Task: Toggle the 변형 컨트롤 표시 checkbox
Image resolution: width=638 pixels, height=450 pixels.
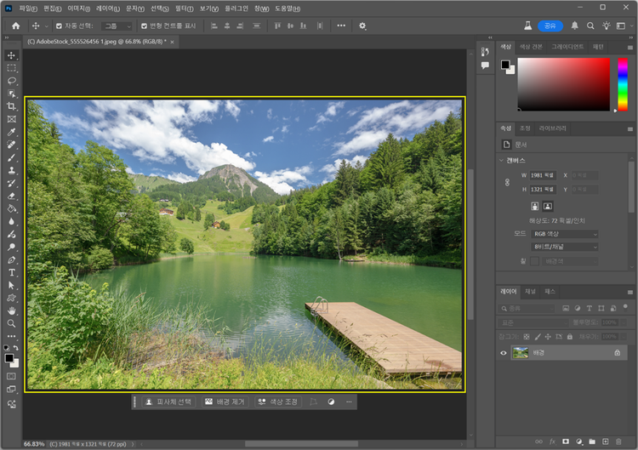Action: (x=144, y=26)
